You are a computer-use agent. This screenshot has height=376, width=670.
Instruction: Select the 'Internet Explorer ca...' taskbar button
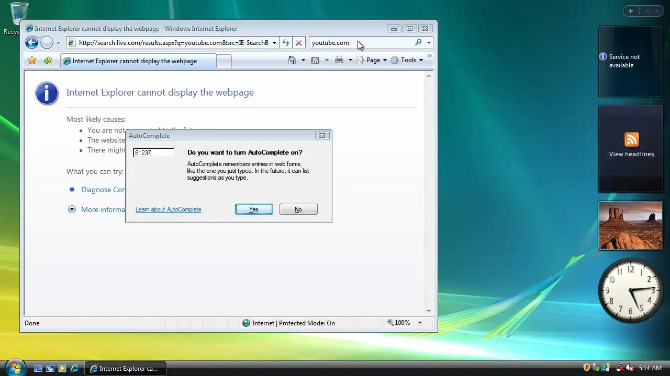pyautogui.click(x=125, y=368)
